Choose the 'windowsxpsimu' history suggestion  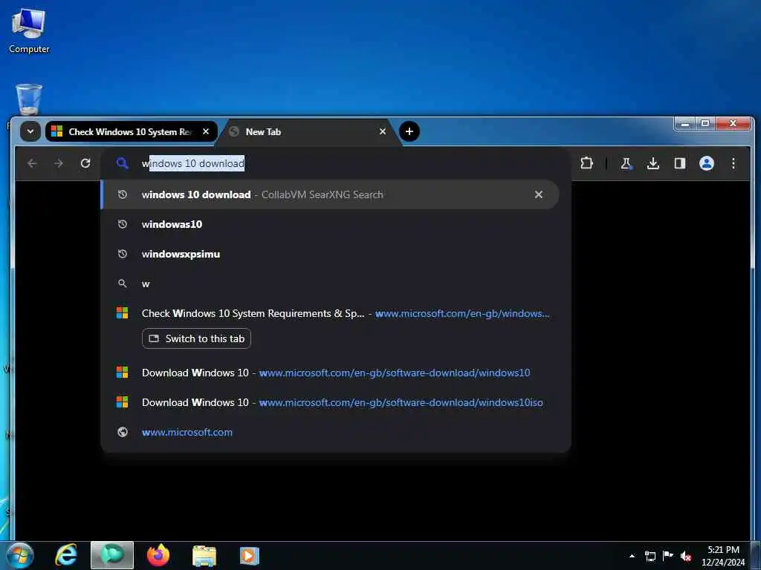[x=330, y=254]
